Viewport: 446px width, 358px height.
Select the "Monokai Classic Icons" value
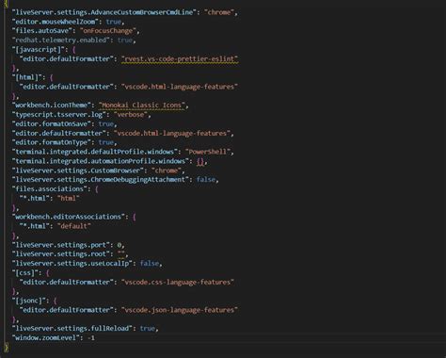click(142, 106)
